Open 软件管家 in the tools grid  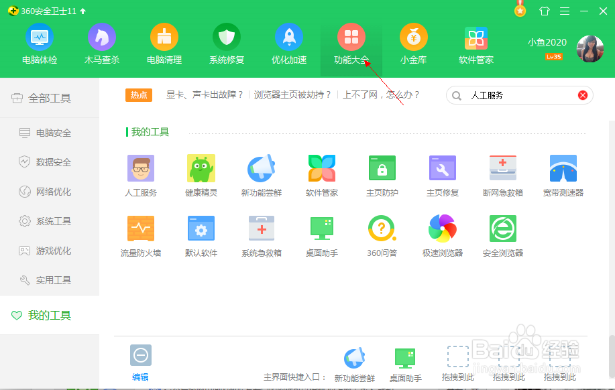pyautogui.click(x=322, y=176)
